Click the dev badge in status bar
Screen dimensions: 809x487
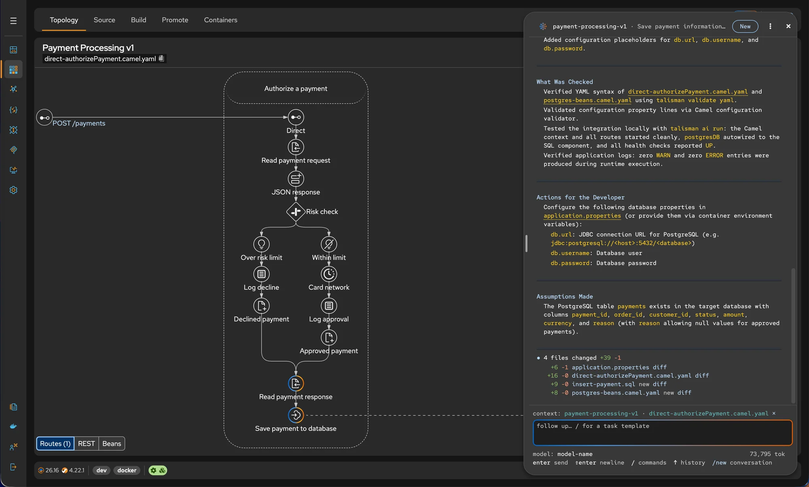pos(102,470)
